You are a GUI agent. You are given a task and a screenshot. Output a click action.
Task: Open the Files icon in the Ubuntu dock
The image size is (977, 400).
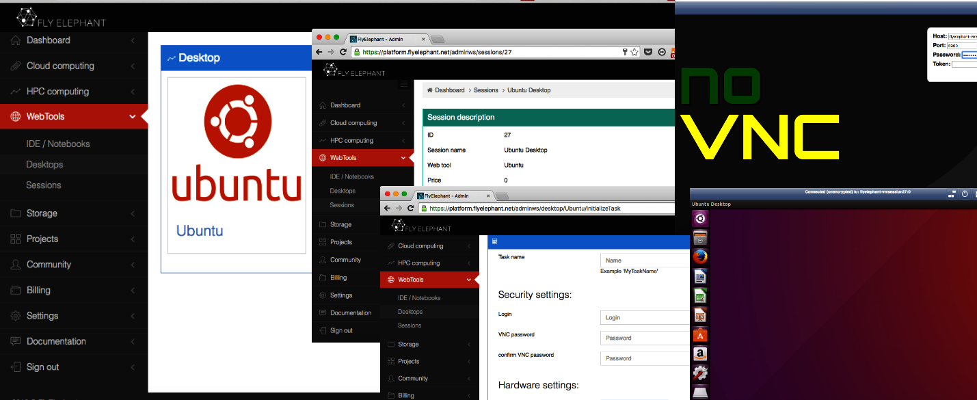coord(700,238)
